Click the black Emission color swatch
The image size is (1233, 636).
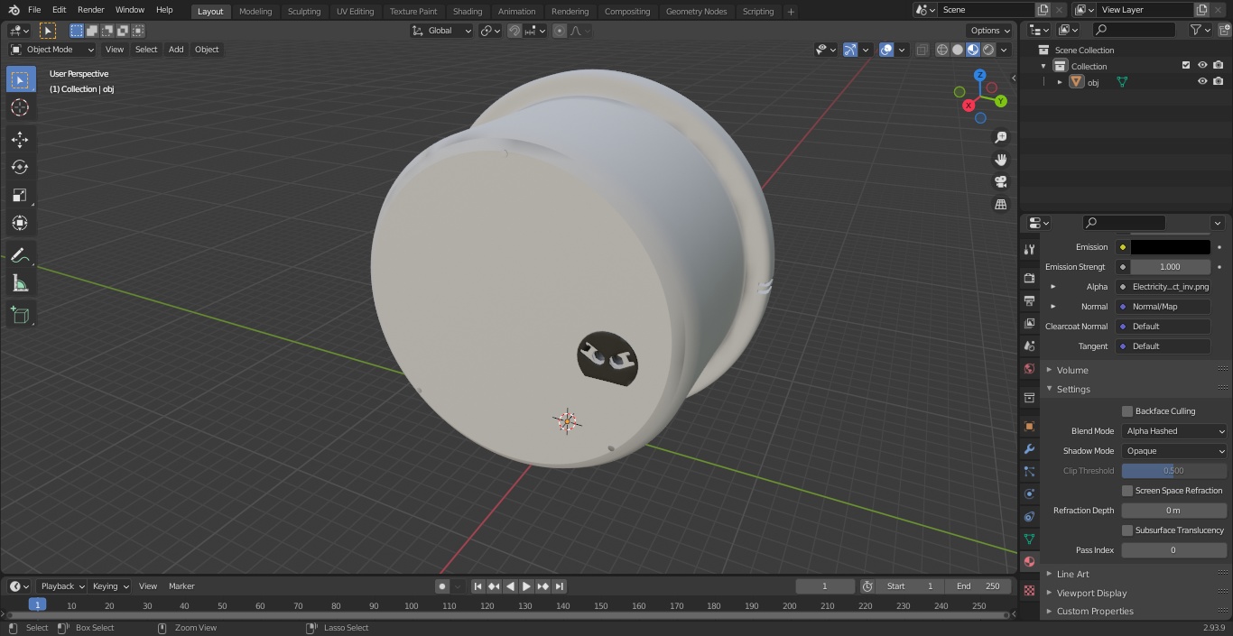[x=1170, y=247]
